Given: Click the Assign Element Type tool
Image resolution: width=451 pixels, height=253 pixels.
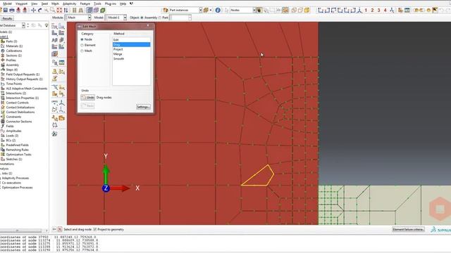Looking at the screenshot, I should 61,40.
